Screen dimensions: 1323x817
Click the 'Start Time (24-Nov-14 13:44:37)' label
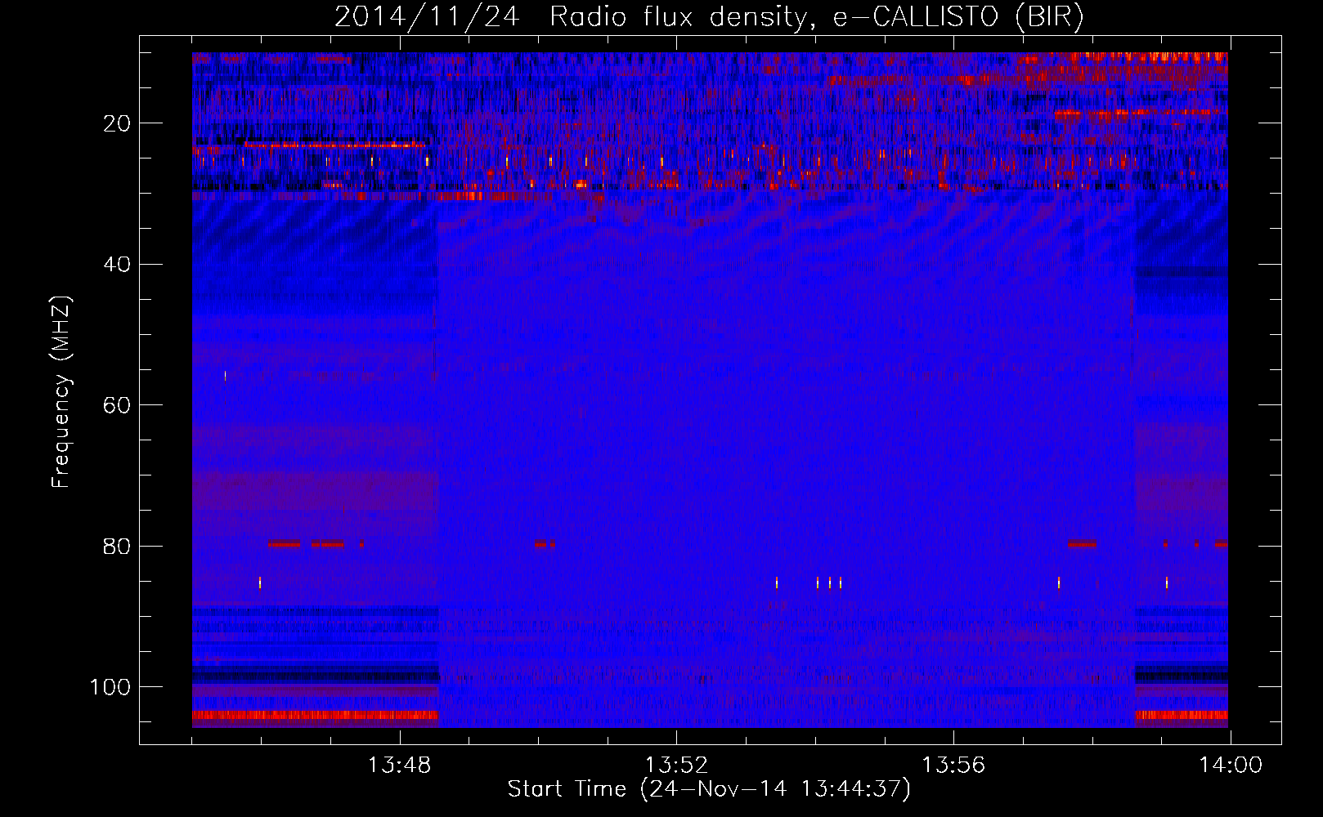709,789
